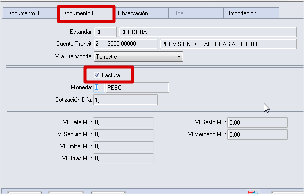Image resolution: width=304 pixels, height=194 pixels.
Task: Click the Moneda label
Action: [x=82, y=87]
